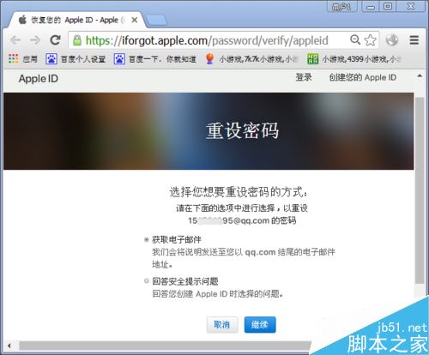Go back with the browser back arrow
The width and height of the screenshot is (429, 355).
[x=15, y=40]
